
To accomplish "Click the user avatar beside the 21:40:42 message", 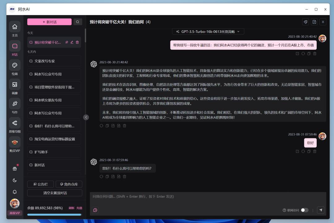I will [x=322, y=39].
